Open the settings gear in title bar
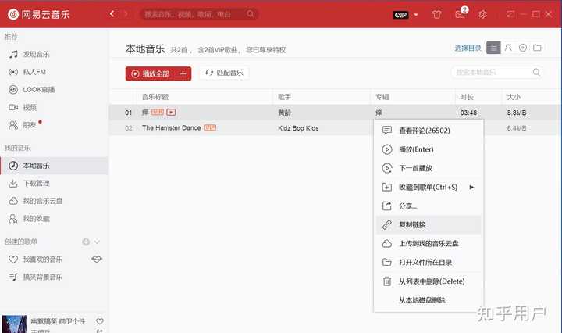This screenshot has width=562, height=333. tap(482, 15)
